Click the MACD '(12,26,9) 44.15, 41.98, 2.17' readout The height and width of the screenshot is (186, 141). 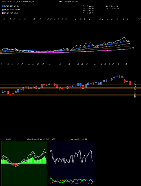coord(38,139)
